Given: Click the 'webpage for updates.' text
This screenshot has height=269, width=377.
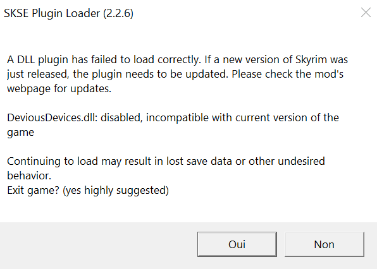Looking at the screenshot, I should (x=59, y=89).
